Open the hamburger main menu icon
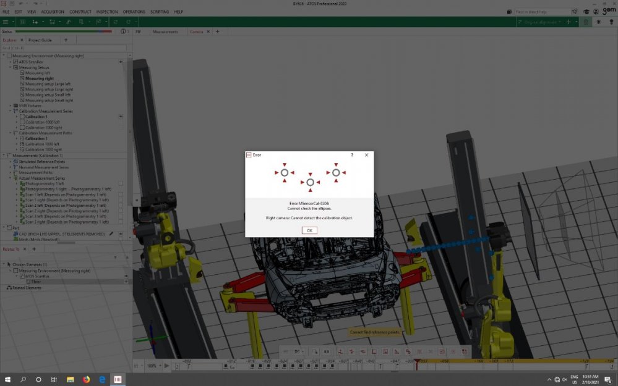This screenshot has width=618, height=386. [x=6, y=22]
